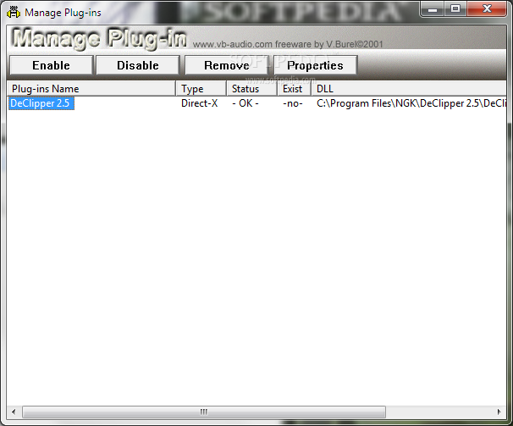The image size is (513, 426).
Task: Click the Type column header
Action: (x=201, y=89)
